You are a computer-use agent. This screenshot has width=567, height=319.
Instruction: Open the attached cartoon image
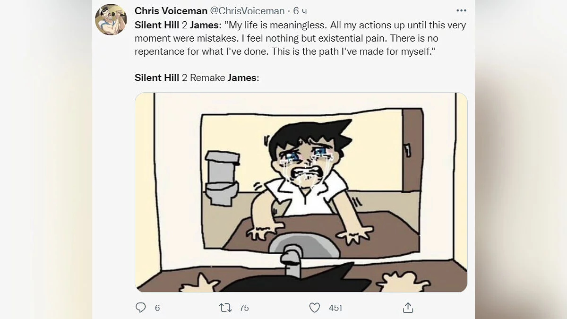(301, 192)
